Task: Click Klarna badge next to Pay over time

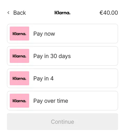Action: point(19,101)
